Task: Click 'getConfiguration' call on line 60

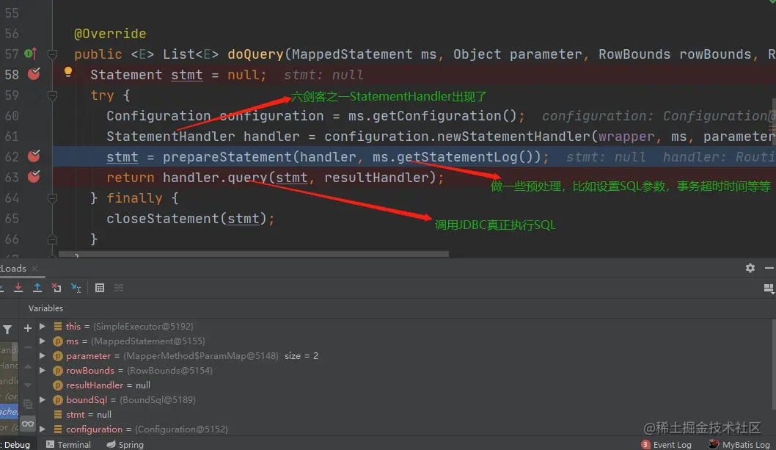Action: pyautogui.click(x=436, y=116)
